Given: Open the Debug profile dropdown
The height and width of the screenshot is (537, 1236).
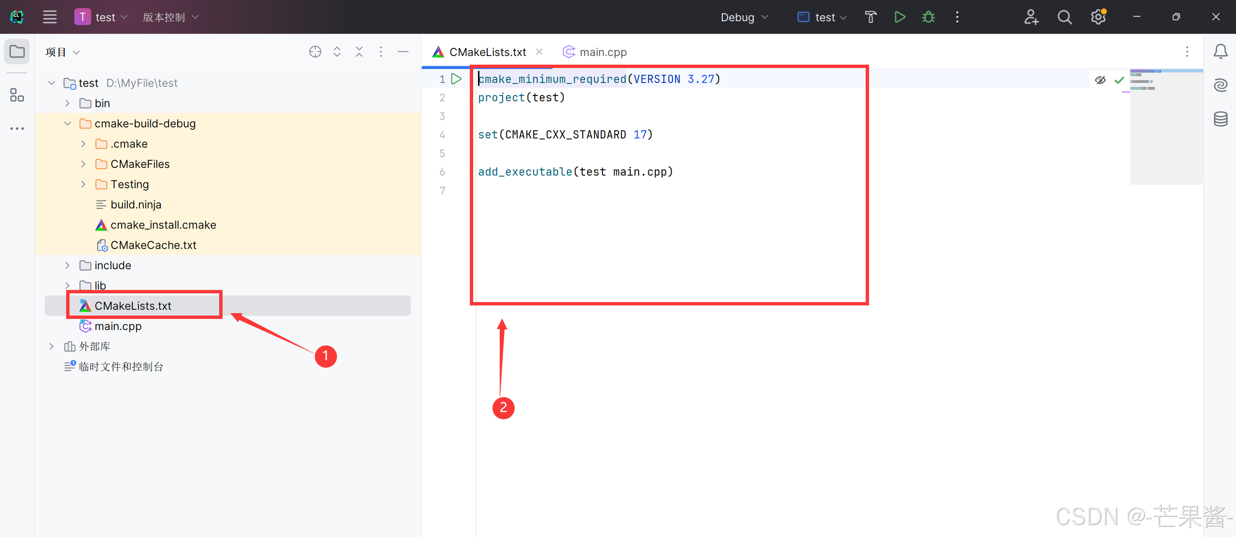Looking at the screenshot, I should 744,17.
